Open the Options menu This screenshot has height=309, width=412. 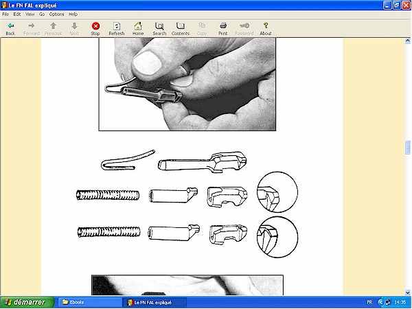pos(56,14)
